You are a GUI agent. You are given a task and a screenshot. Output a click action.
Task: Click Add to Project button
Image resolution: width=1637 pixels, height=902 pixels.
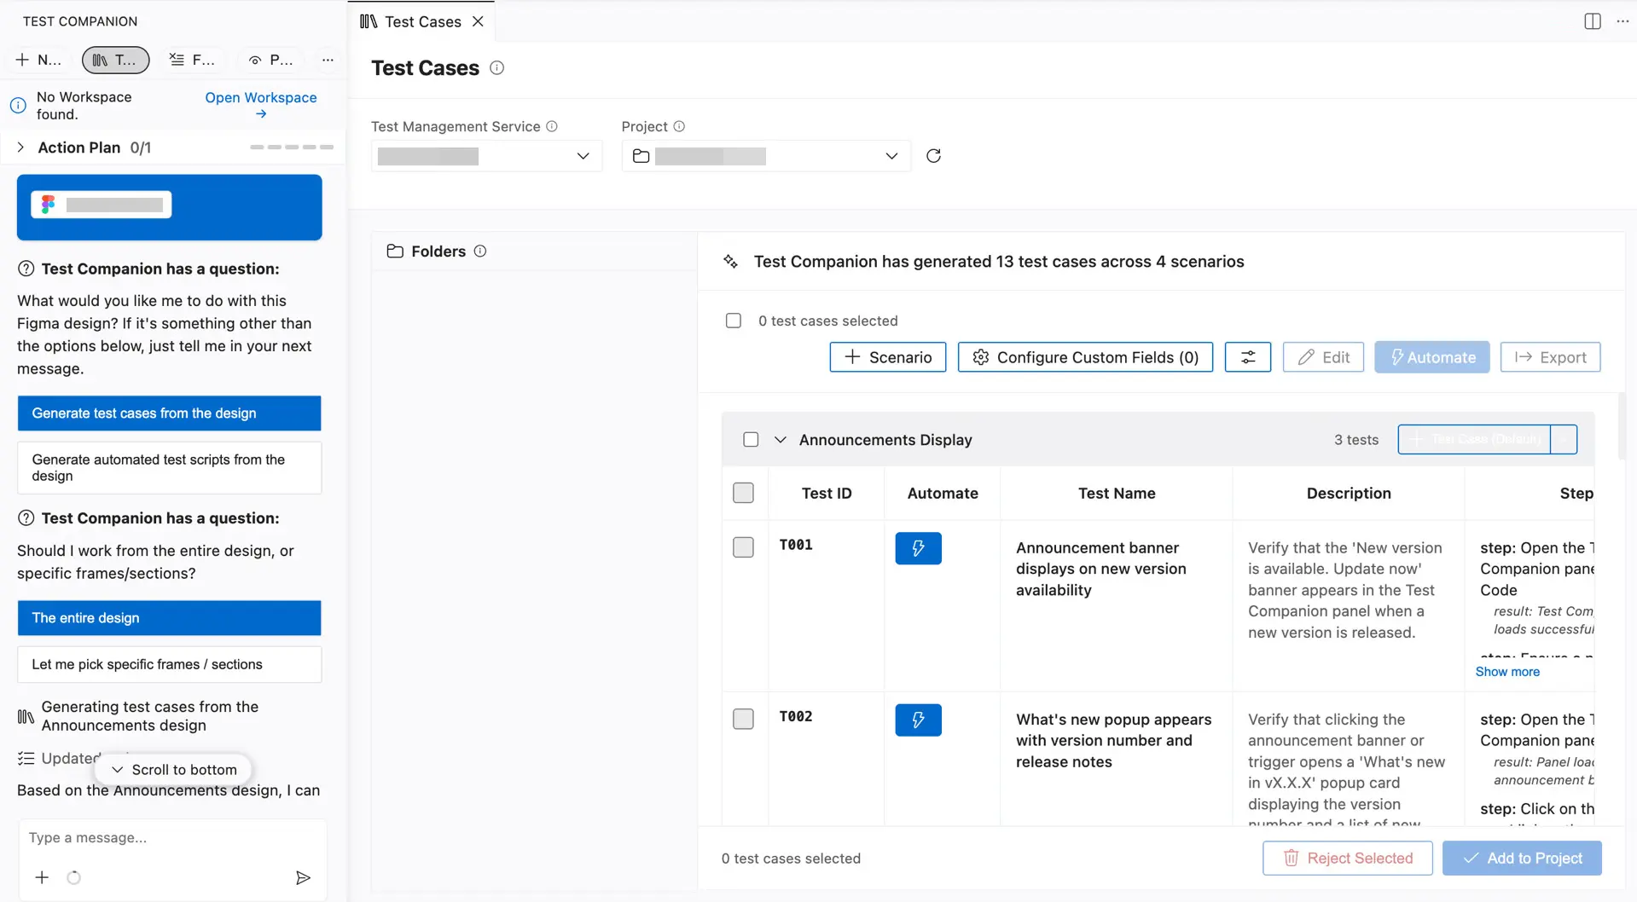coord(1522,859)
